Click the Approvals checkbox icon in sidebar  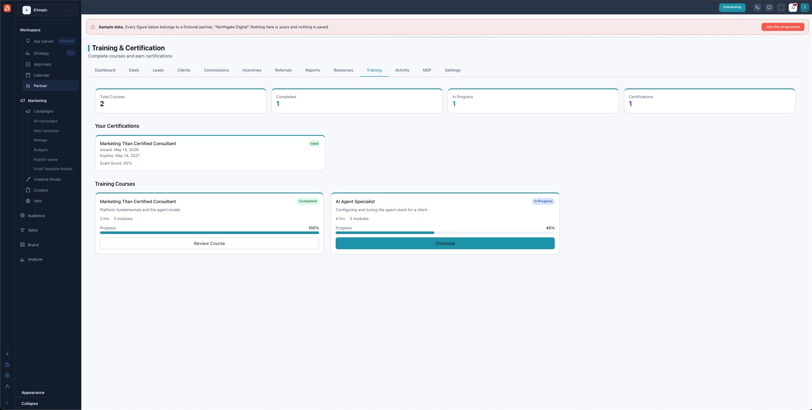coord(28,64)
